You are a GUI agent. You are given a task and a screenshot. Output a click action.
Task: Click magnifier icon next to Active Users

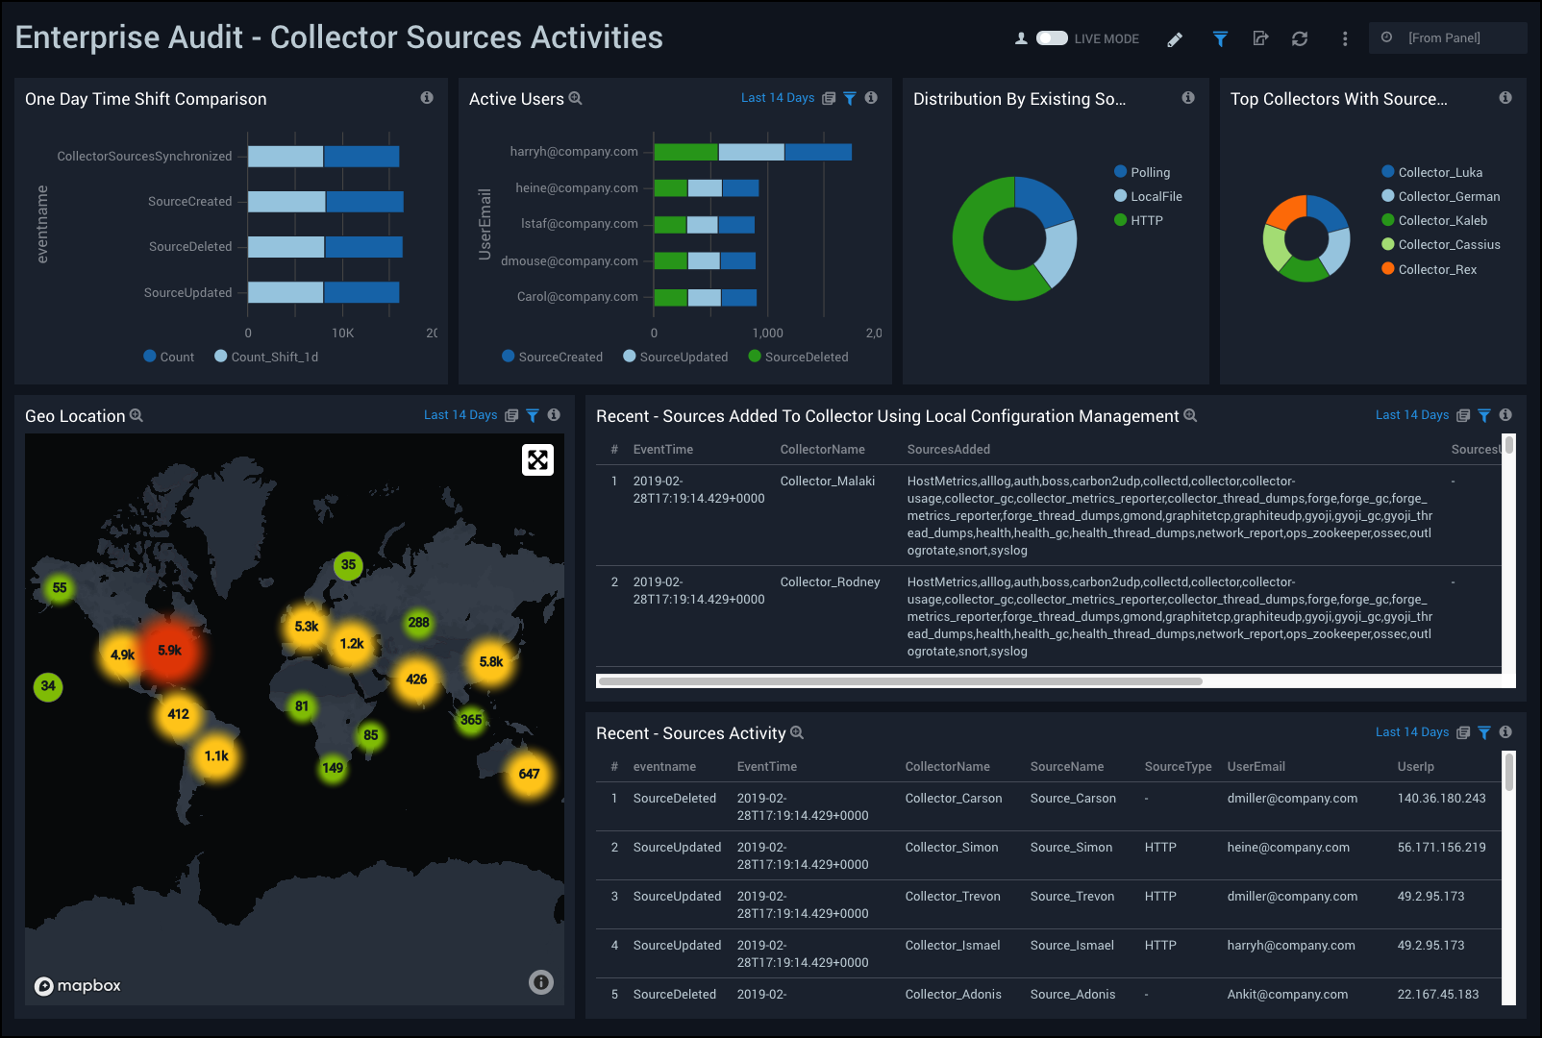[576, 98]
